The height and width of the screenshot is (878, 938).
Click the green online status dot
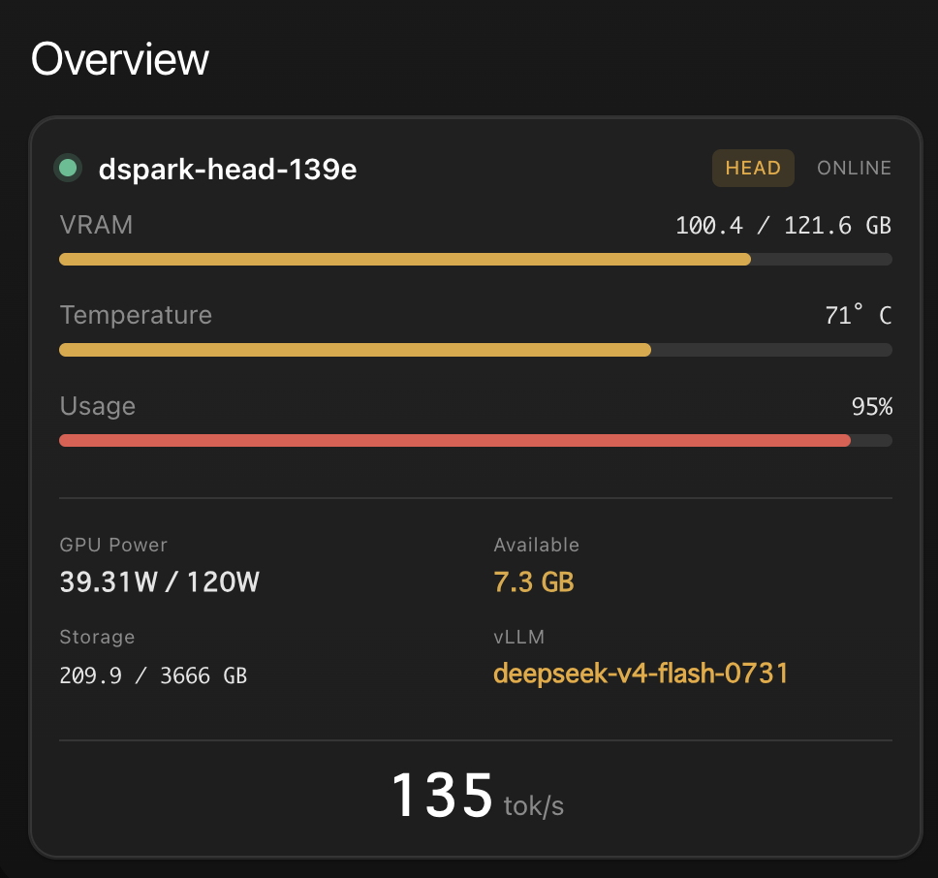point(68,168)
